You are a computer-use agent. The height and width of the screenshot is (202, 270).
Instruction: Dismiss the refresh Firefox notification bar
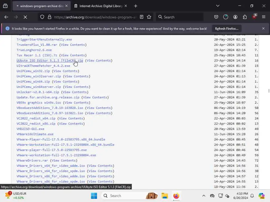click(x=263, y=28)
